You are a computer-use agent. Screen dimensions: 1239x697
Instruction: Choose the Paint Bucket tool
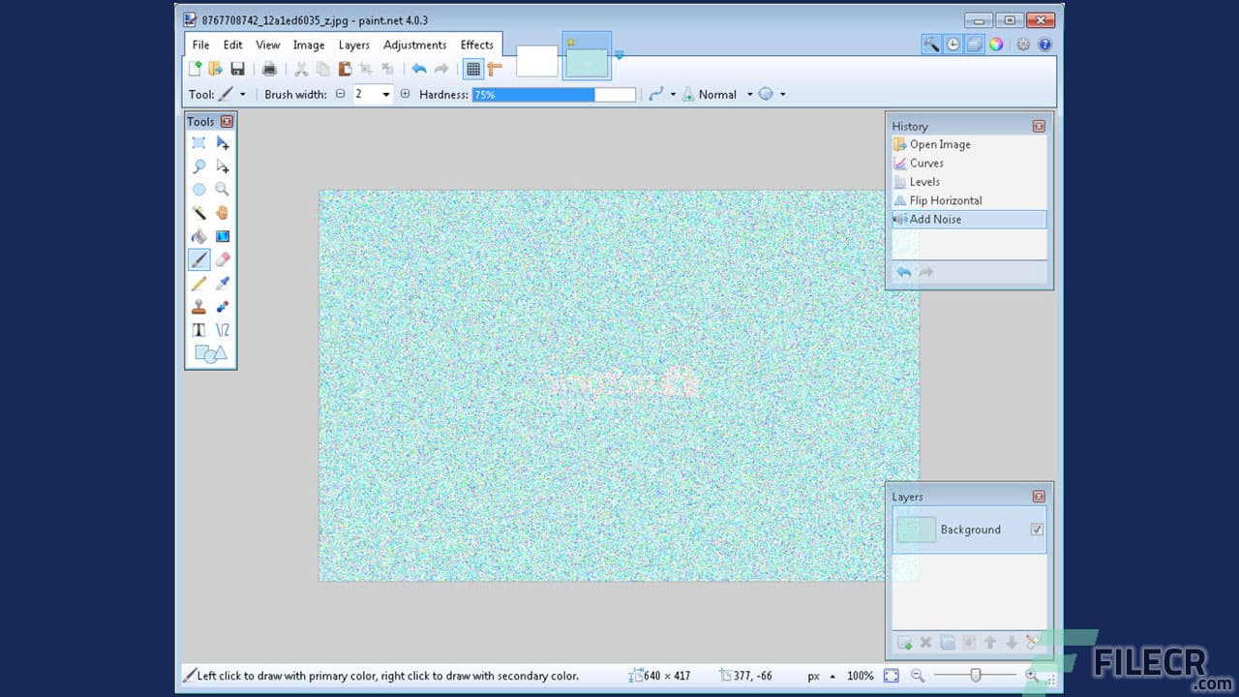pos(198,234)
